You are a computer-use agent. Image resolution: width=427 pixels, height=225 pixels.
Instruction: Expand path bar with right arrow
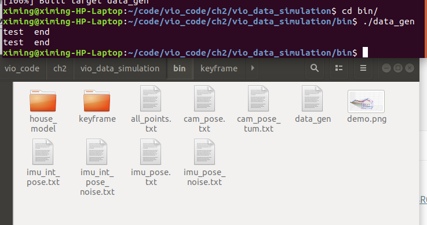[x=253, y=68]
